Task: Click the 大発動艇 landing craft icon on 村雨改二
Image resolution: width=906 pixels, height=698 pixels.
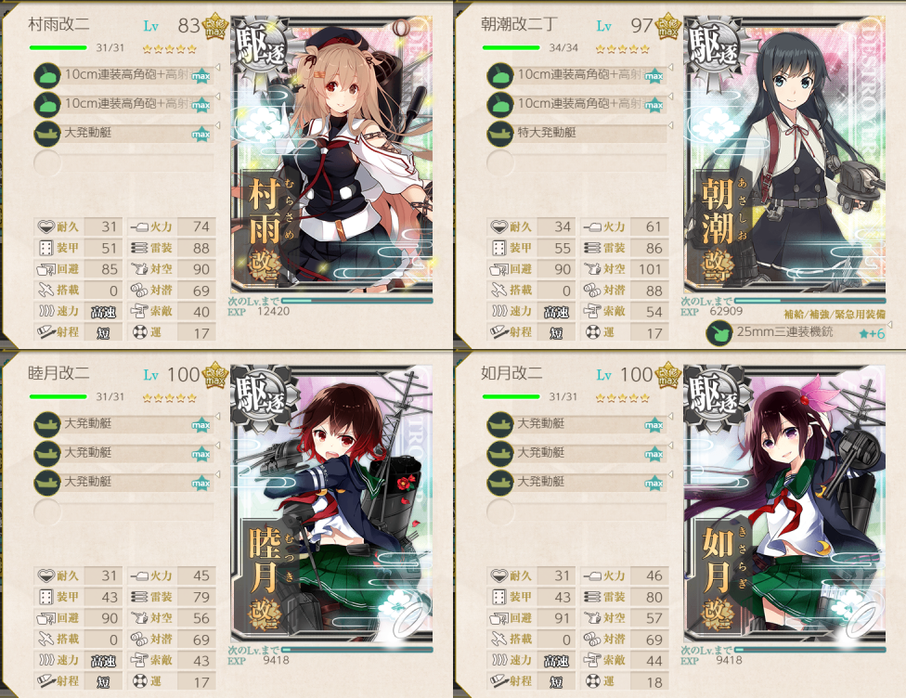Action: click(47, 134)
